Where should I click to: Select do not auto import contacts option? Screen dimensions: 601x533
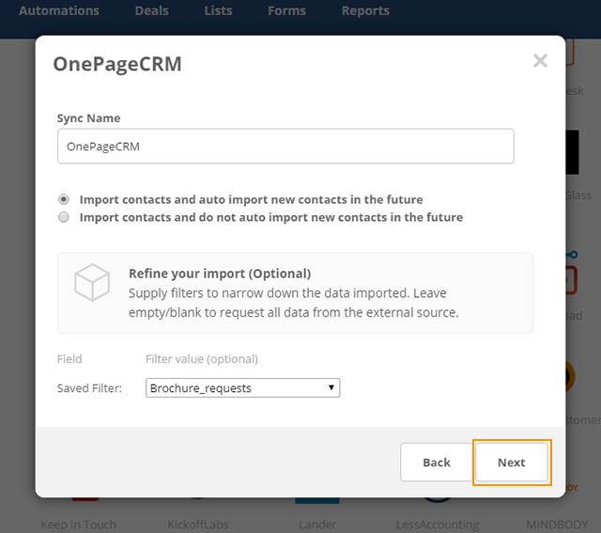click(x=64, y=217)
